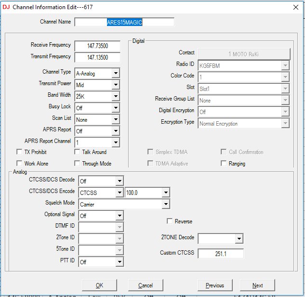Viewport: 305px width, 297px height.
Task: Toggle the Reverse checkbox
Action: pos(170,221)
